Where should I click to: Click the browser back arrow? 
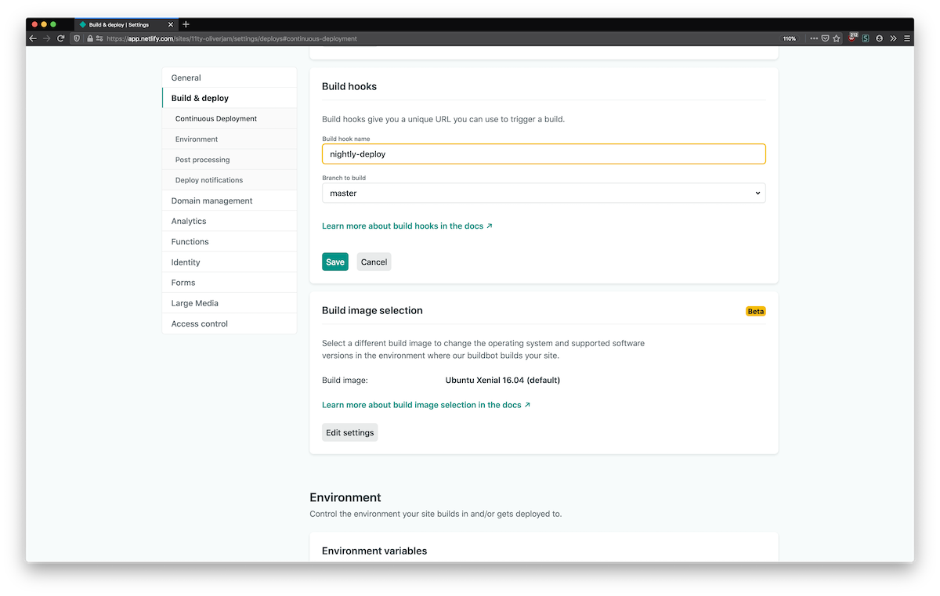(33, 38)
